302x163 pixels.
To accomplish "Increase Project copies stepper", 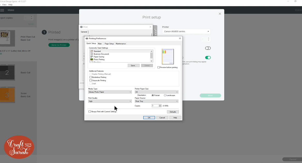I will [x=32, y=17].
